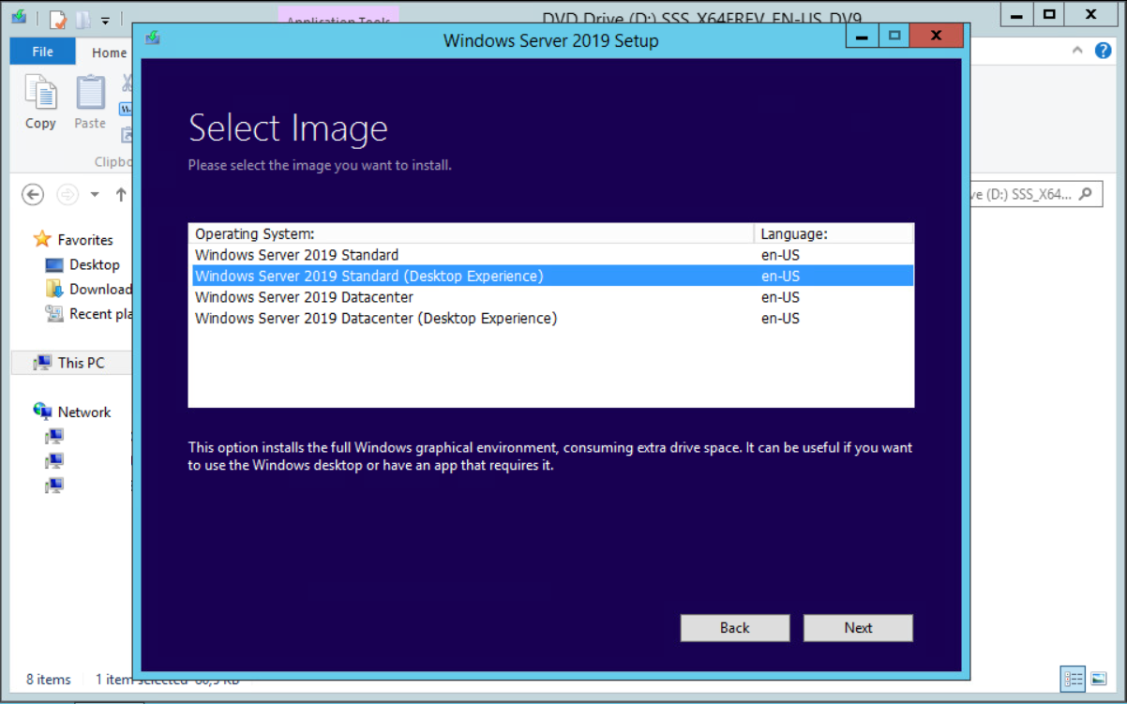This screenshot has height=704, width=1127.
Task: Open Desktop in the navigation pane
Action: click(x=95, y=264)
